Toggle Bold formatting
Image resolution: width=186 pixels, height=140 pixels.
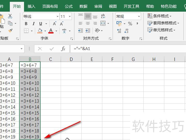coord(26,24)
